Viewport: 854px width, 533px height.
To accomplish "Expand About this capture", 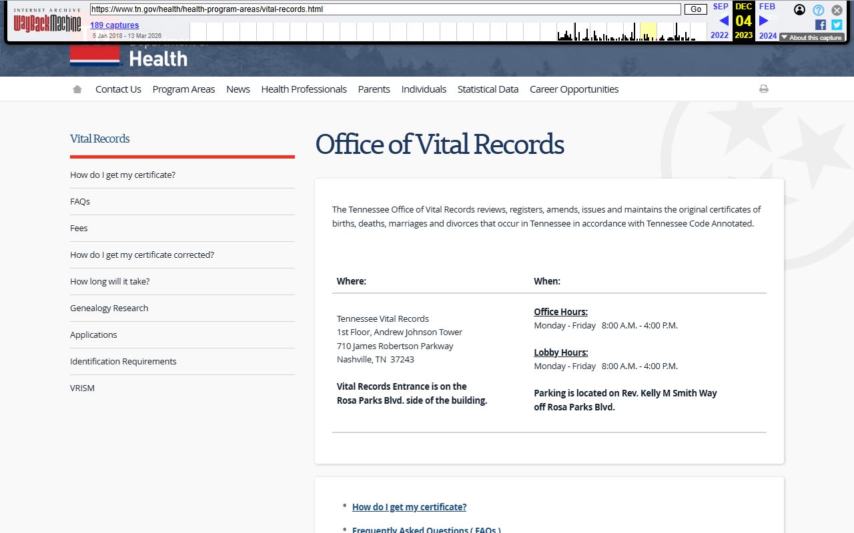I will (x=812, y=37).
